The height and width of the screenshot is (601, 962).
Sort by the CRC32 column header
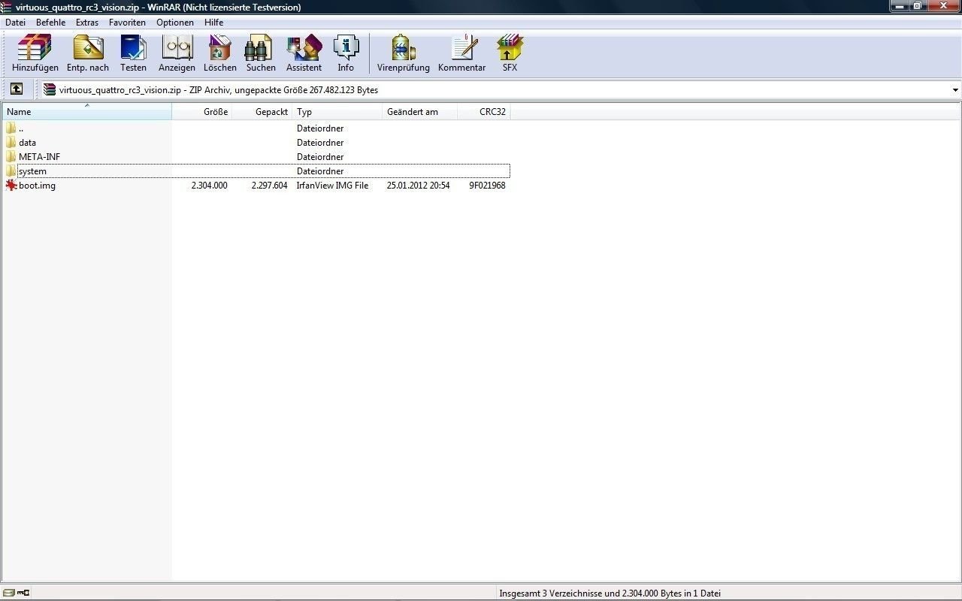pos(484,111)
